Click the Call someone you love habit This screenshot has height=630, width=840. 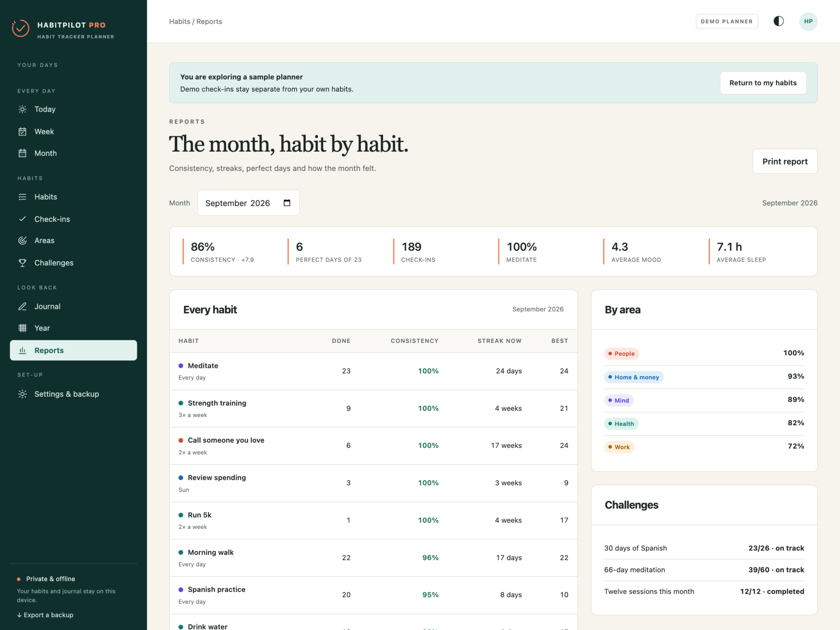(x=226, y=440)
